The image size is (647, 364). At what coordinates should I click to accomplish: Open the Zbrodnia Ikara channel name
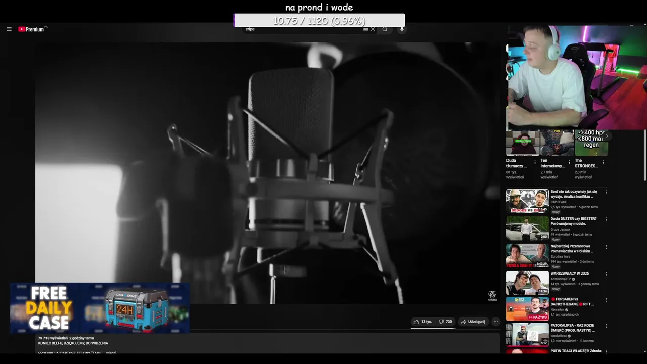[561, 257]
